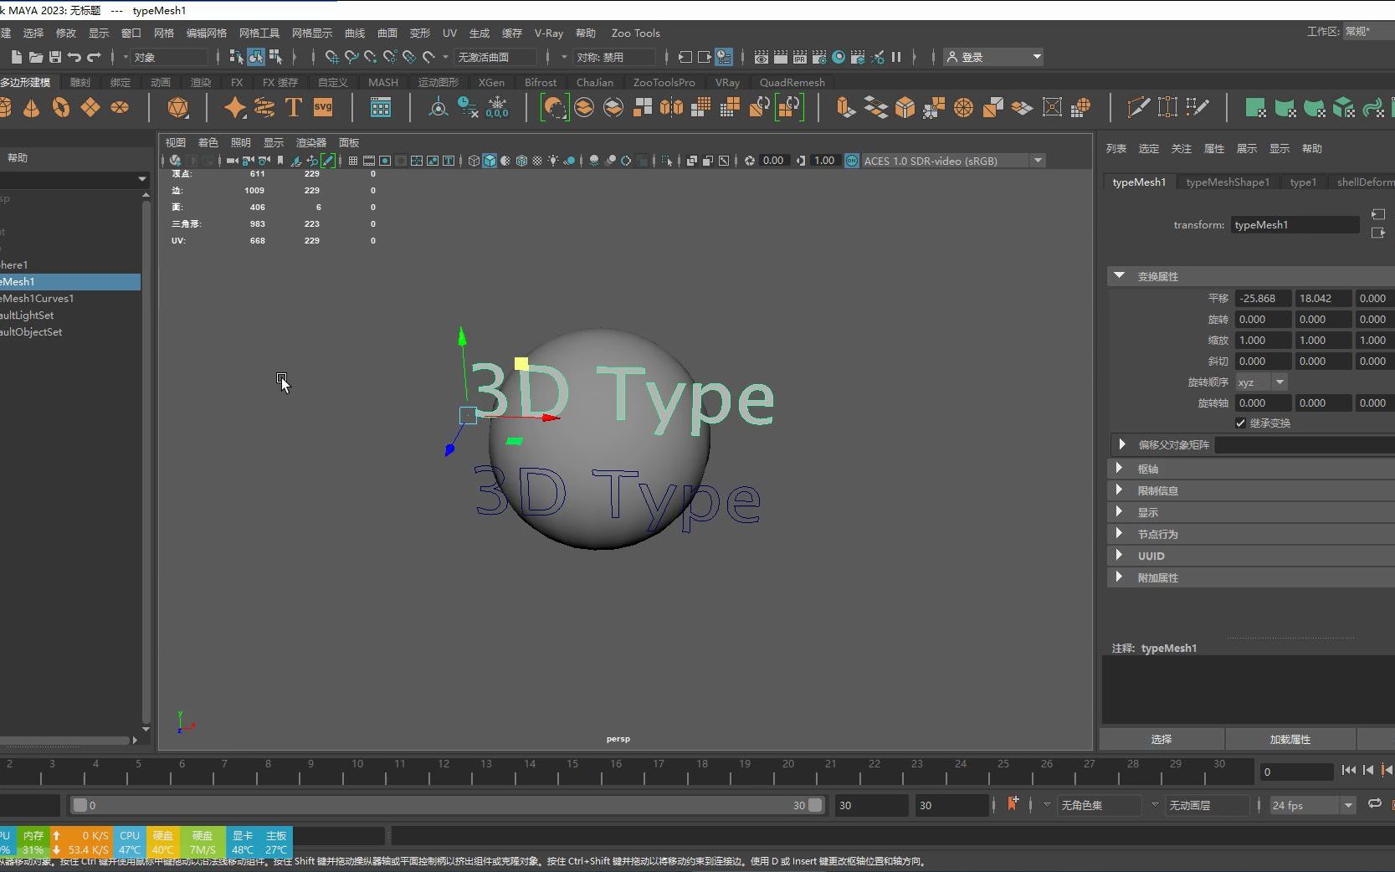Click the Mirror shelf icon
Image resolution: width=1395 pixels, height=872 pixels.
point(671,107)
